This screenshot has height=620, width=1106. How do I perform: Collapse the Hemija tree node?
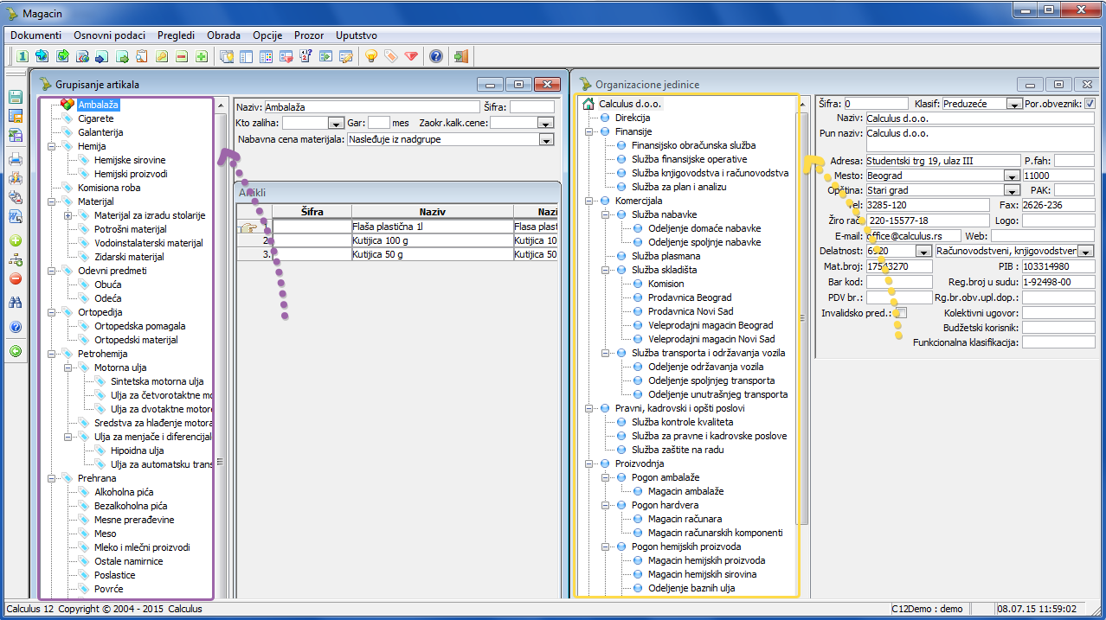pos(53,146)
